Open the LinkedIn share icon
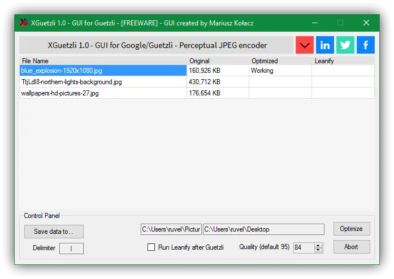The height and width of the screenshot is (279, 394). point(325,45)
